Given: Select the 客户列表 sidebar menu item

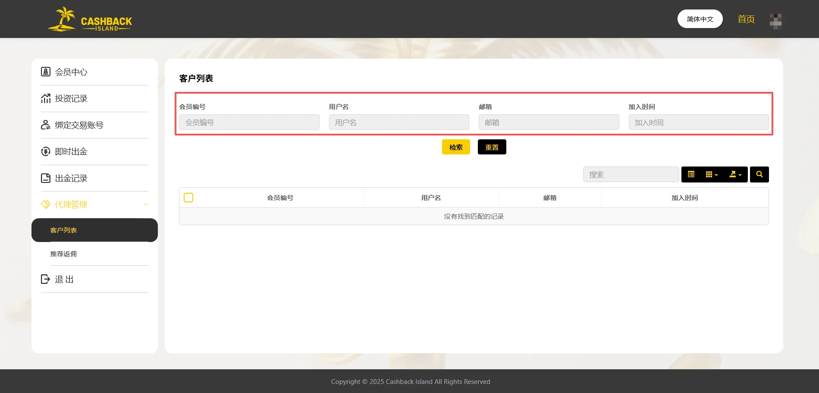Looking at the screenshot, I should click(x=63, y=230).
